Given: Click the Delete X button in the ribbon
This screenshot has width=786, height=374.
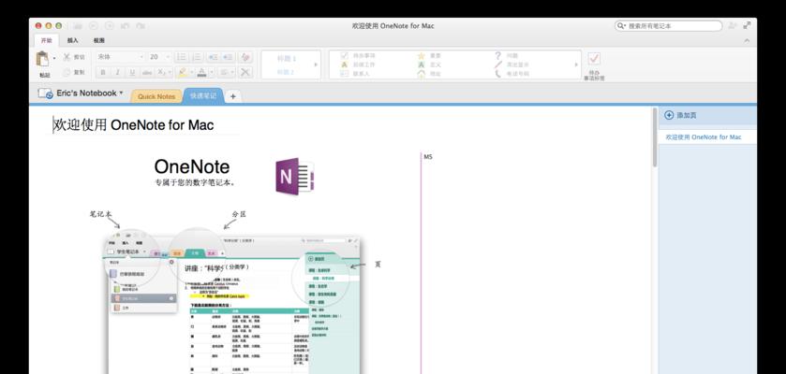Looking at the screenshot, I should point(245,73).
